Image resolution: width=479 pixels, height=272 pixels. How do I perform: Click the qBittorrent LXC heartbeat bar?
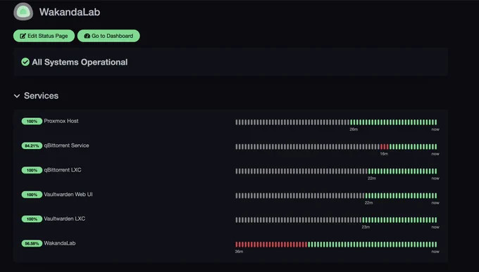point(336,171)
